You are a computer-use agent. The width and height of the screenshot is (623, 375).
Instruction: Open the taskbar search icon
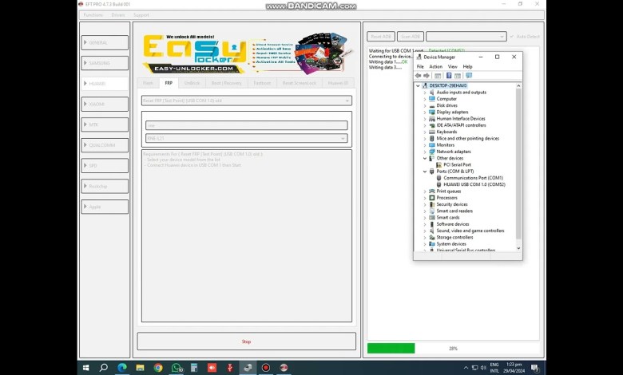click(104, 368)
